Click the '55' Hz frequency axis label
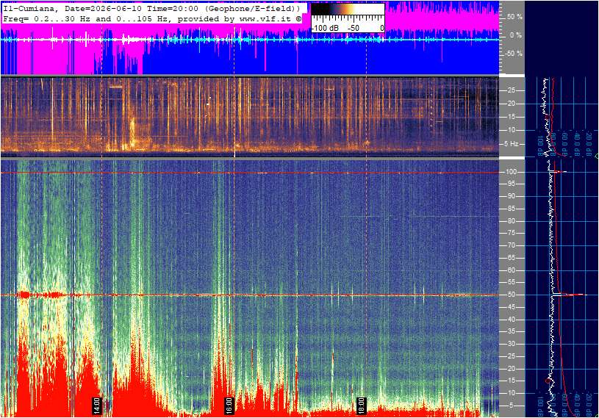599x418 pixels. pyautogui.click(x=511, y=283)
